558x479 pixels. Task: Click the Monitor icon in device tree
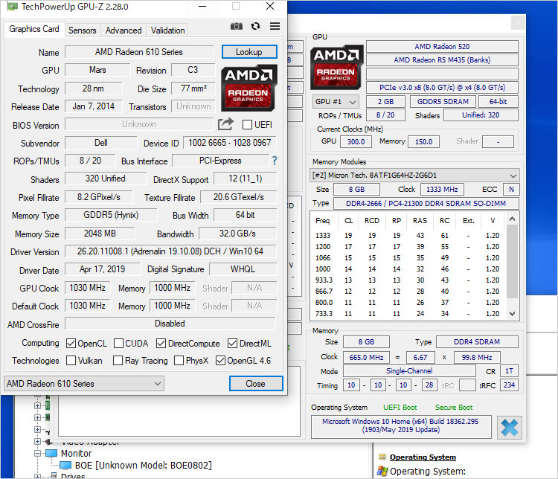tap(51, 453)
